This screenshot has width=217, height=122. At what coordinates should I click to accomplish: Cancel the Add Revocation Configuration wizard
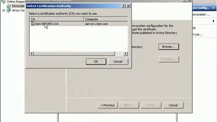[173, 105]
